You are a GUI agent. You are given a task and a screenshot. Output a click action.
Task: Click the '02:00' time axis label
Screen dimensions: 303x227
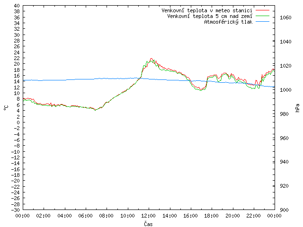point(44,216)
